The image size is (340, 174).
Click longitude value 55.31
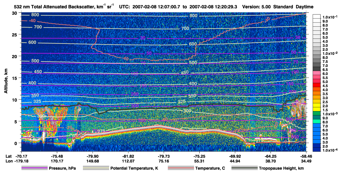[x=199, y=161]
